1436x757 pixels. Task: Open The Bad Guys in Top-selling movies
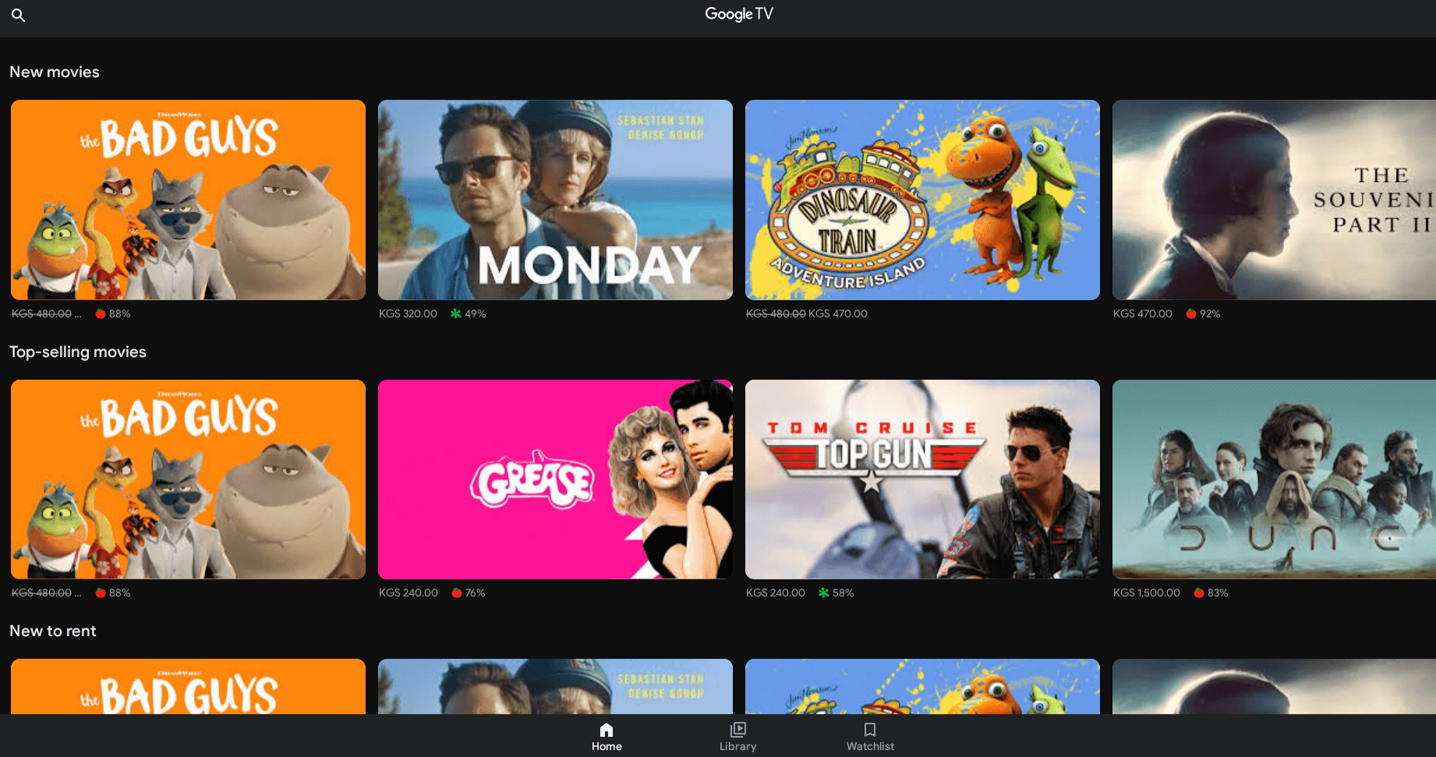tap(188, 479)
